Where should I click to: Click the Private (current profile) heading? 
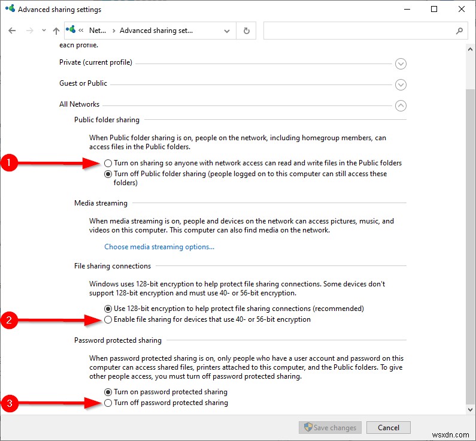click(96, 62)
